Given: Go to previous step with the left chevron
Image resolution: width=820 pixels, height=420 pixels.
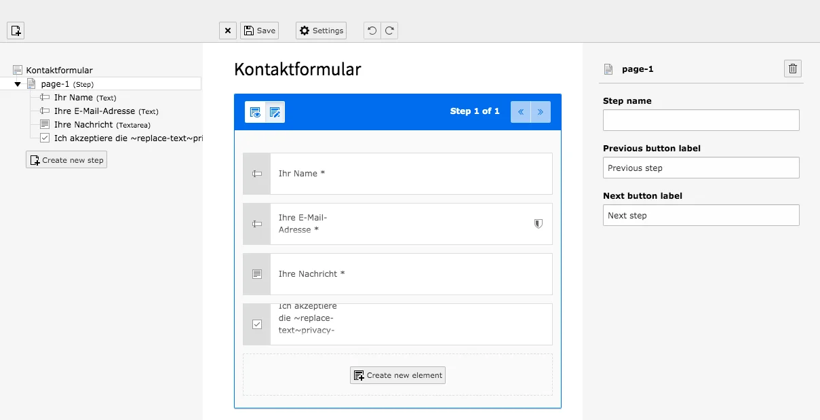Looking at the screenshot, I should [x=521, y=111].
